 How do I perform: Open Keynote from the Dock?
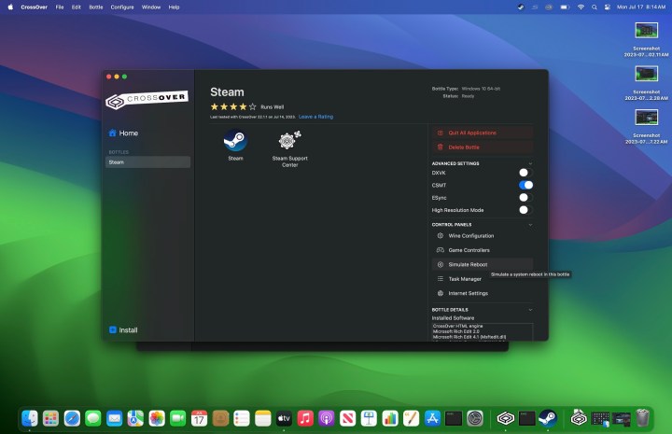tap(369, 418)
